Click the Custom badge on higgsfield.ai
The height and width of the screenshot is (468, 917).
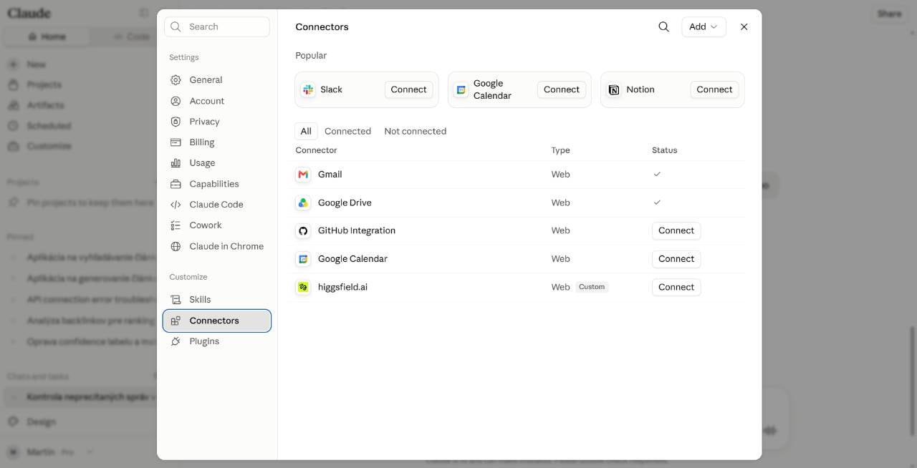coord(592,287)
